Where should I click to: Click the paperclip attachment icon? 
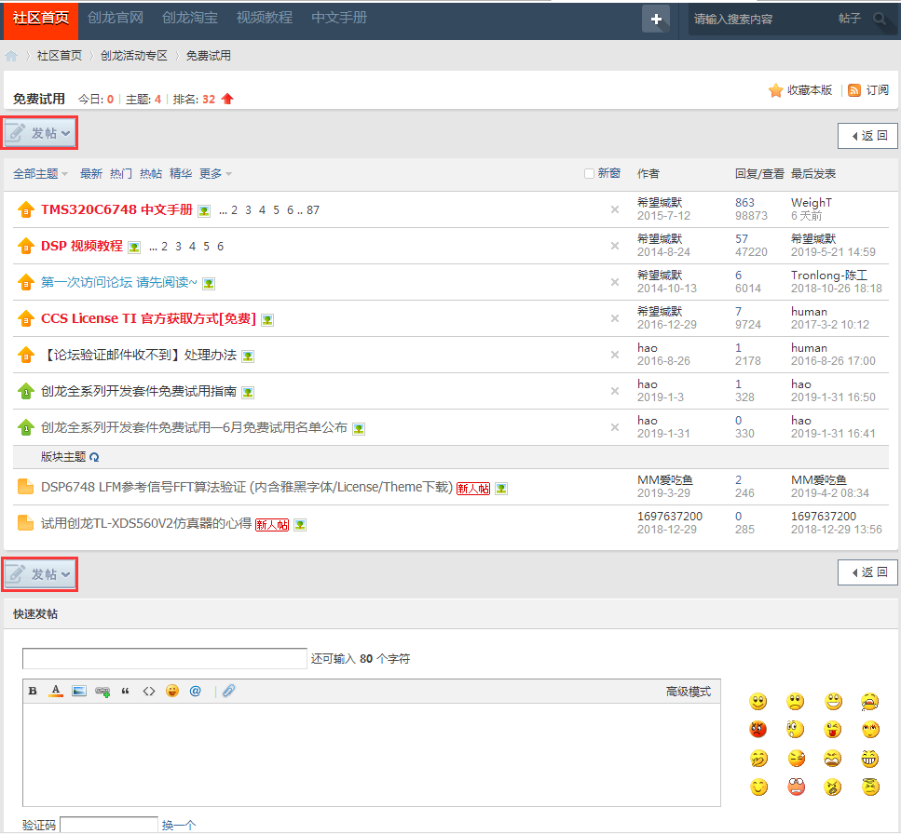click(228, 691)
